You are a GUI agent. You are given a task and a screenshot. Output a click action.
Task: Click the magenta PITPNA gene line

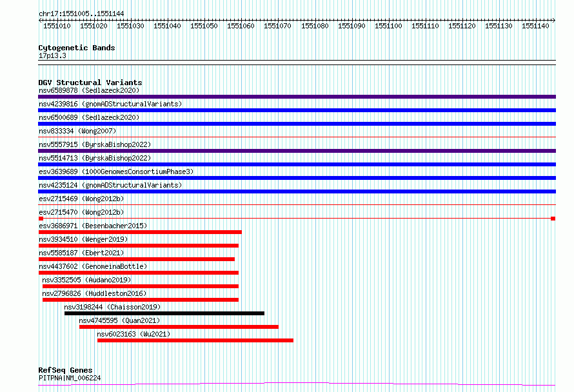[297, 384]
